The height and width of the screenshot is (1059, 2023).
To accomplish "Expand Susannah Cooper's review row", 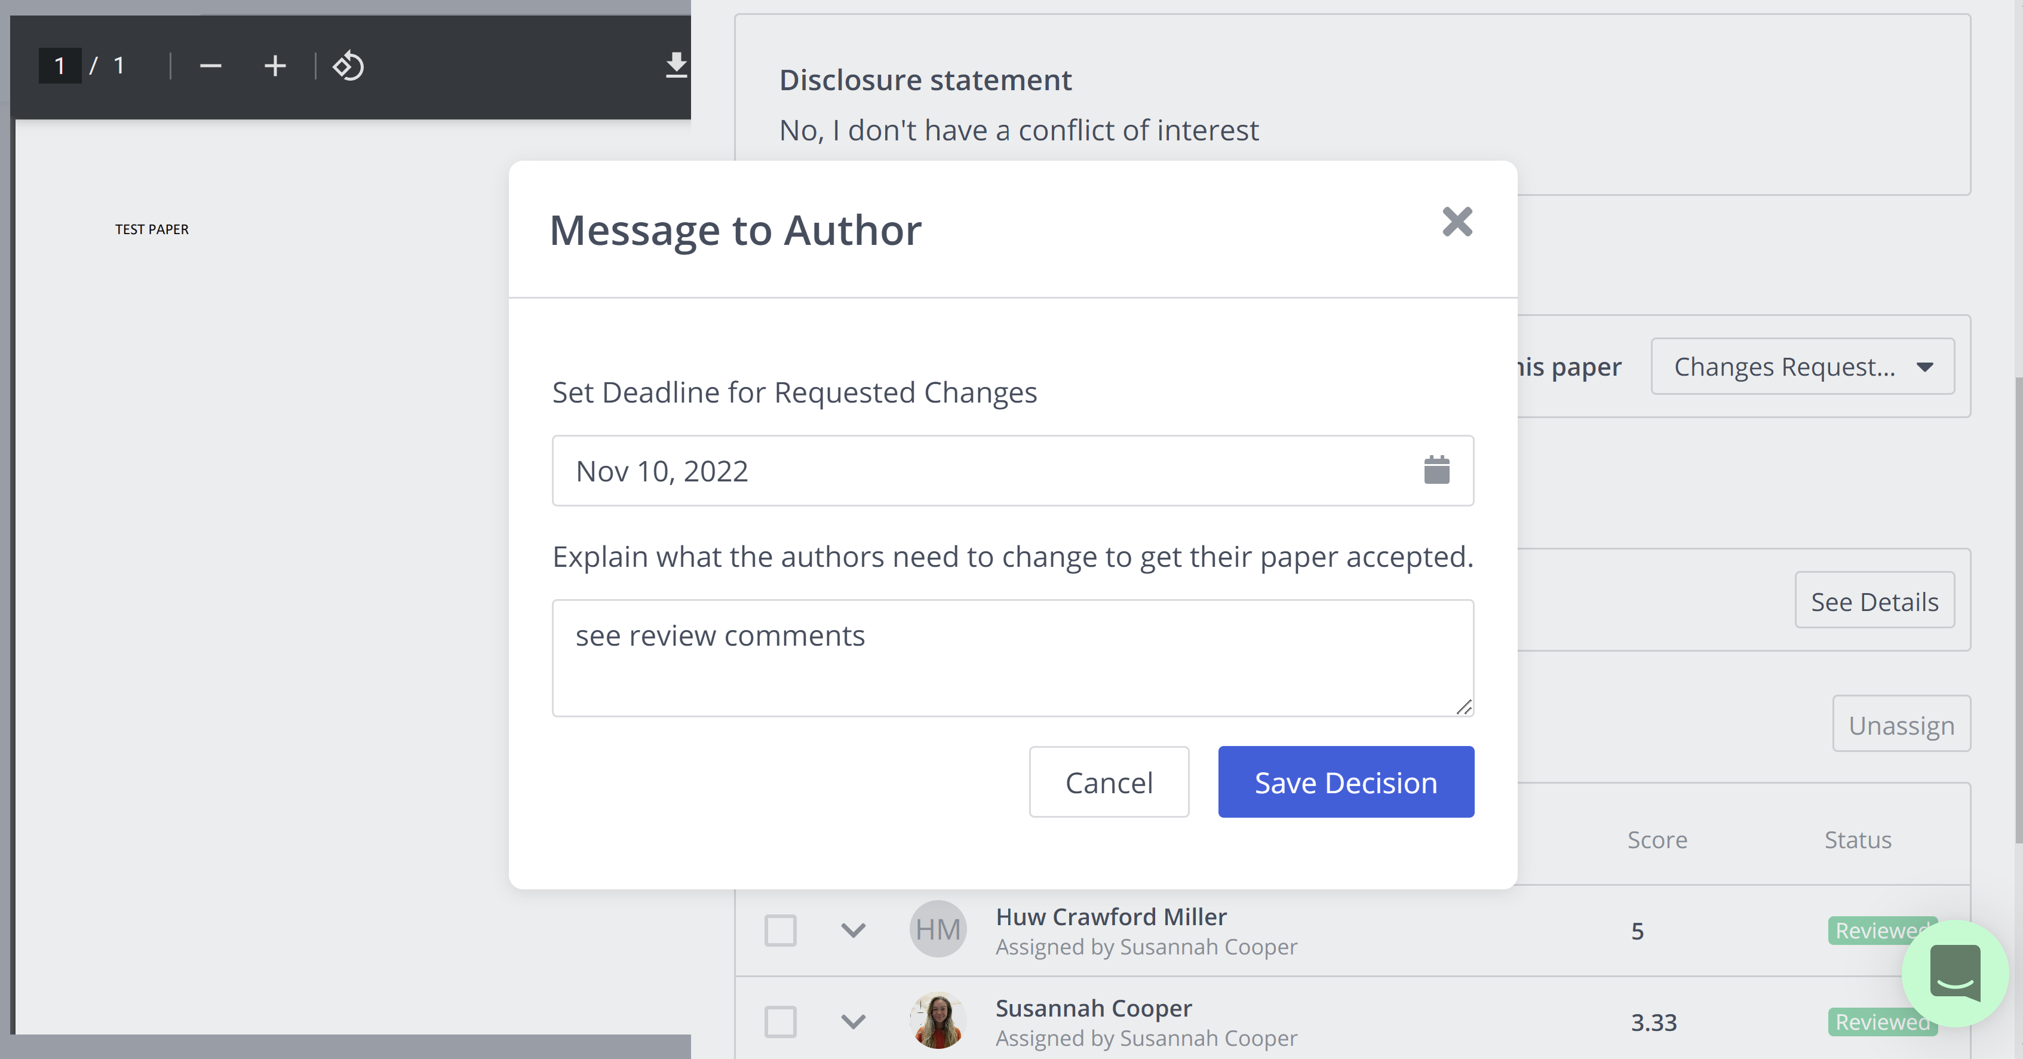I will point(853,1021).
